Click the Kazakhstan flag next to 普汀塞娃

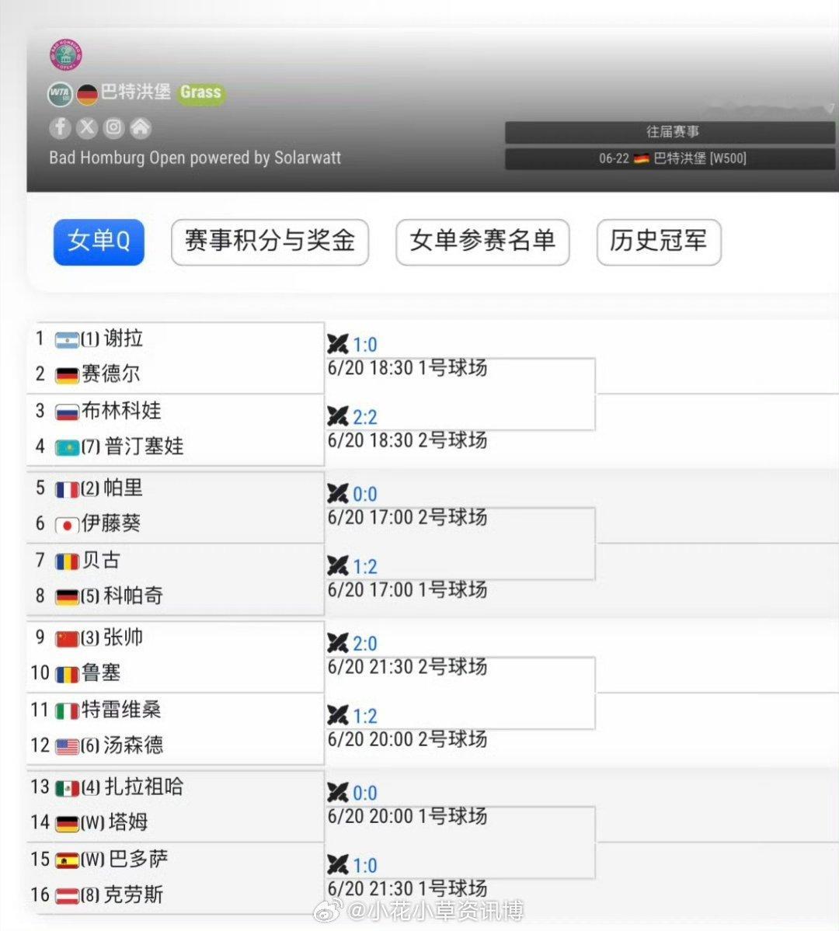coord(67,447)
